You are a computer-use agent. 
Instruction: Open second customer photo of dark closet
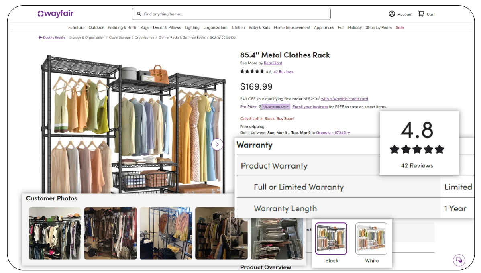[110, 233]
